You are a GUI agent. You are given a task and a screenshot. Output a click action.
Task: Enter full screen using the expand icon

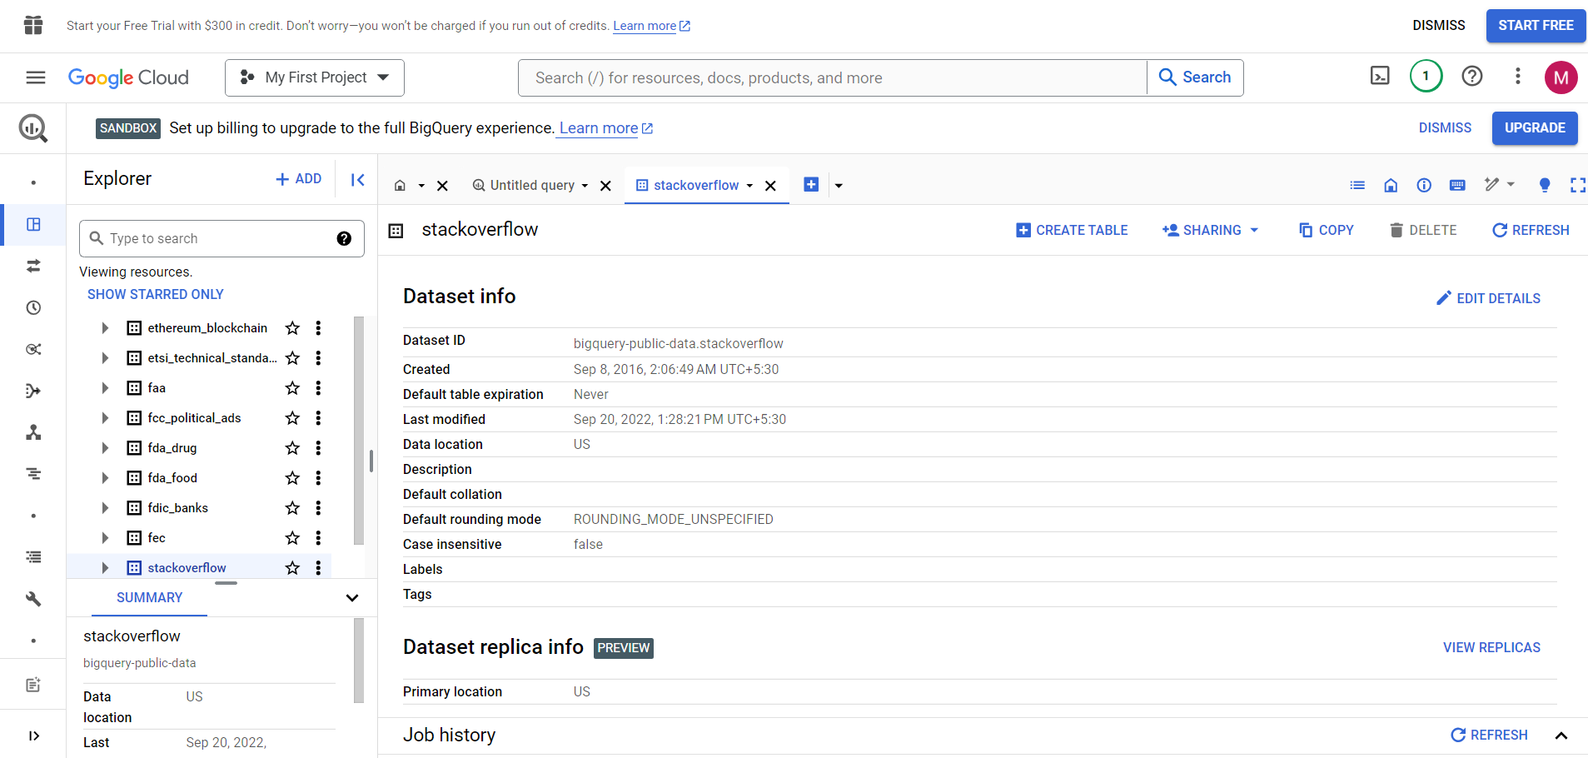tap(1577, 185)
